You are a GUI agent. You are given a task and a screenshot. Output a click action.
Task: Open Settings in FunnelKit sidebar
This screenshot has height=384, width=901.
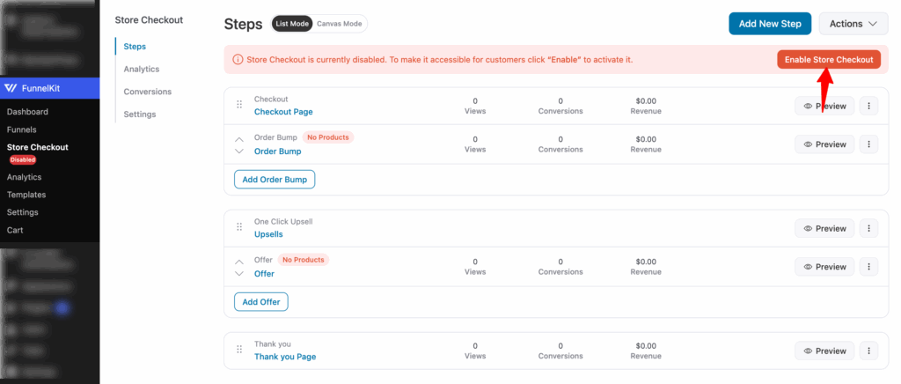[x=22, y=212]
